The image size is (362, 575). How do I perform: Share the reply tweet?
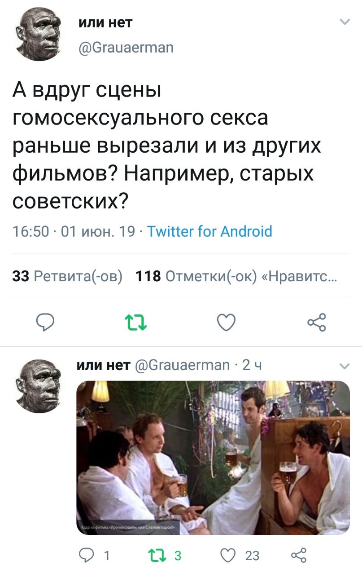[x=298, y=555]
